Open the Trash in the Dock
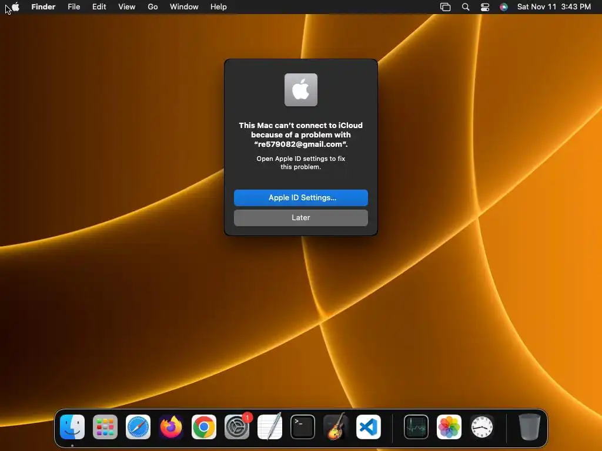 tap(530, 427)
